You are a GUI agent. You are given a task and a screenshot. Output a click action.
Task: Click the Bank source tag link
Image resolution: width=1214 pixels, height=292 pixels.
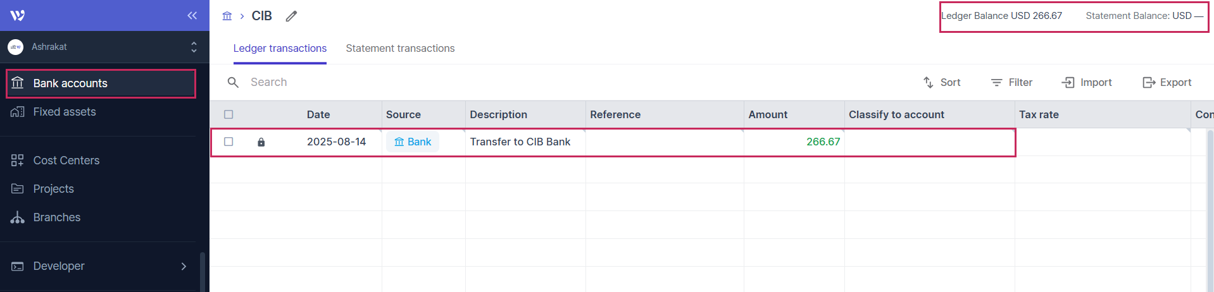pos(413,142)
